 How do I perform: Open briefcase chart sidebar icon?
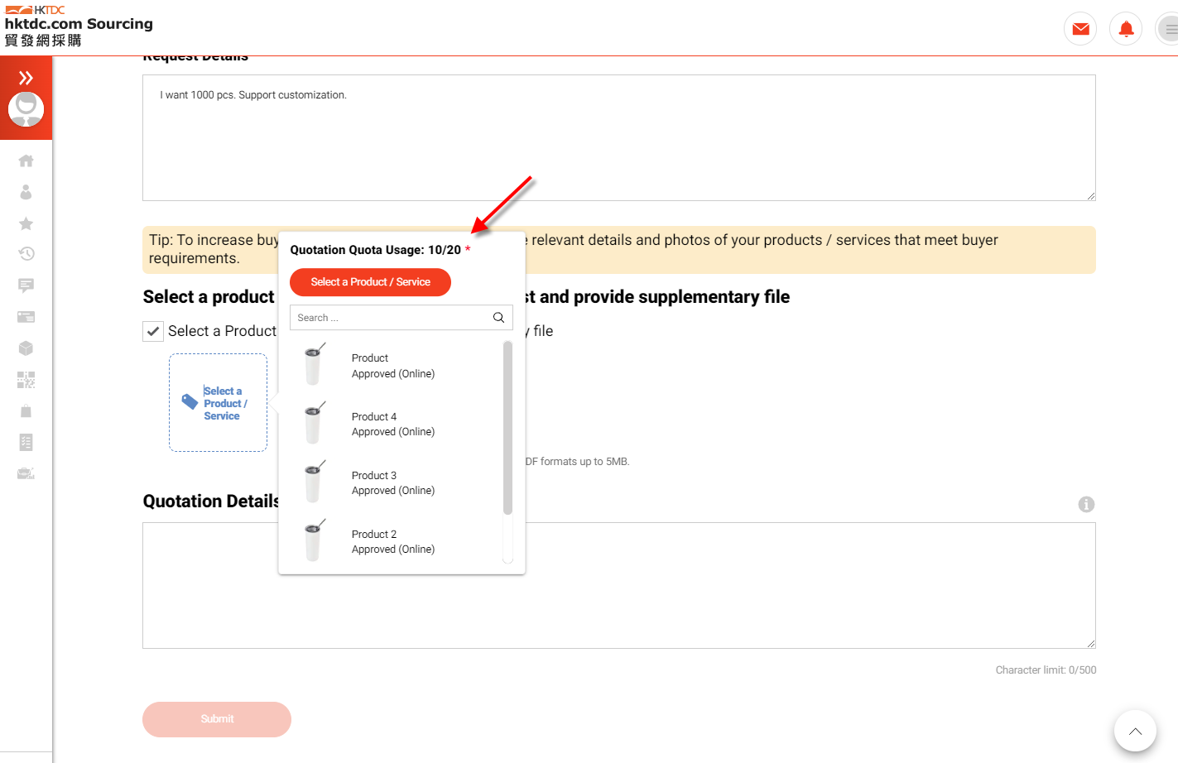pos(26,474)
